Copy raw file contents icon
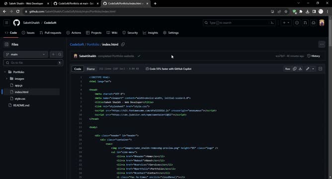332x179 pixels. pyautogui.click(x=295, y=69)
